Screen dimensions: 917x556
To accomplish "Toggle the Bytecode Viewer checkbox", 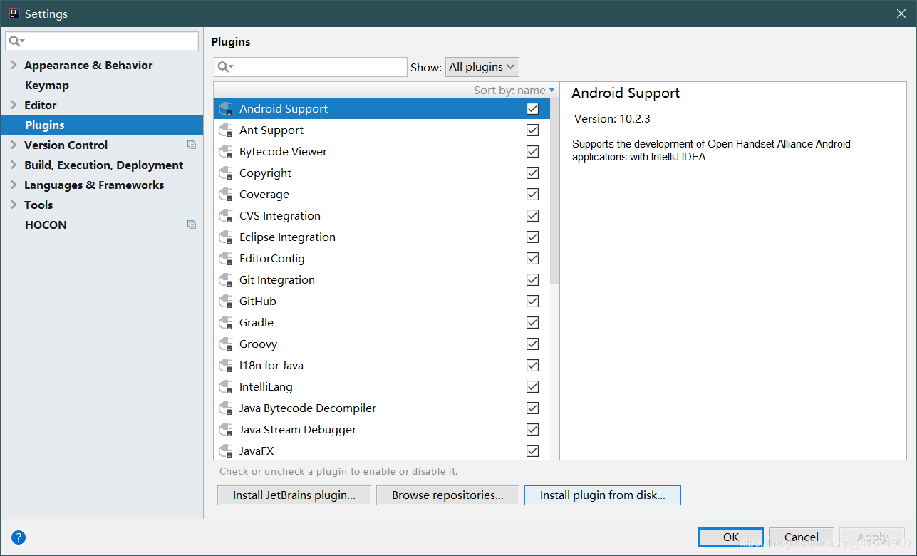I will 532,152.
